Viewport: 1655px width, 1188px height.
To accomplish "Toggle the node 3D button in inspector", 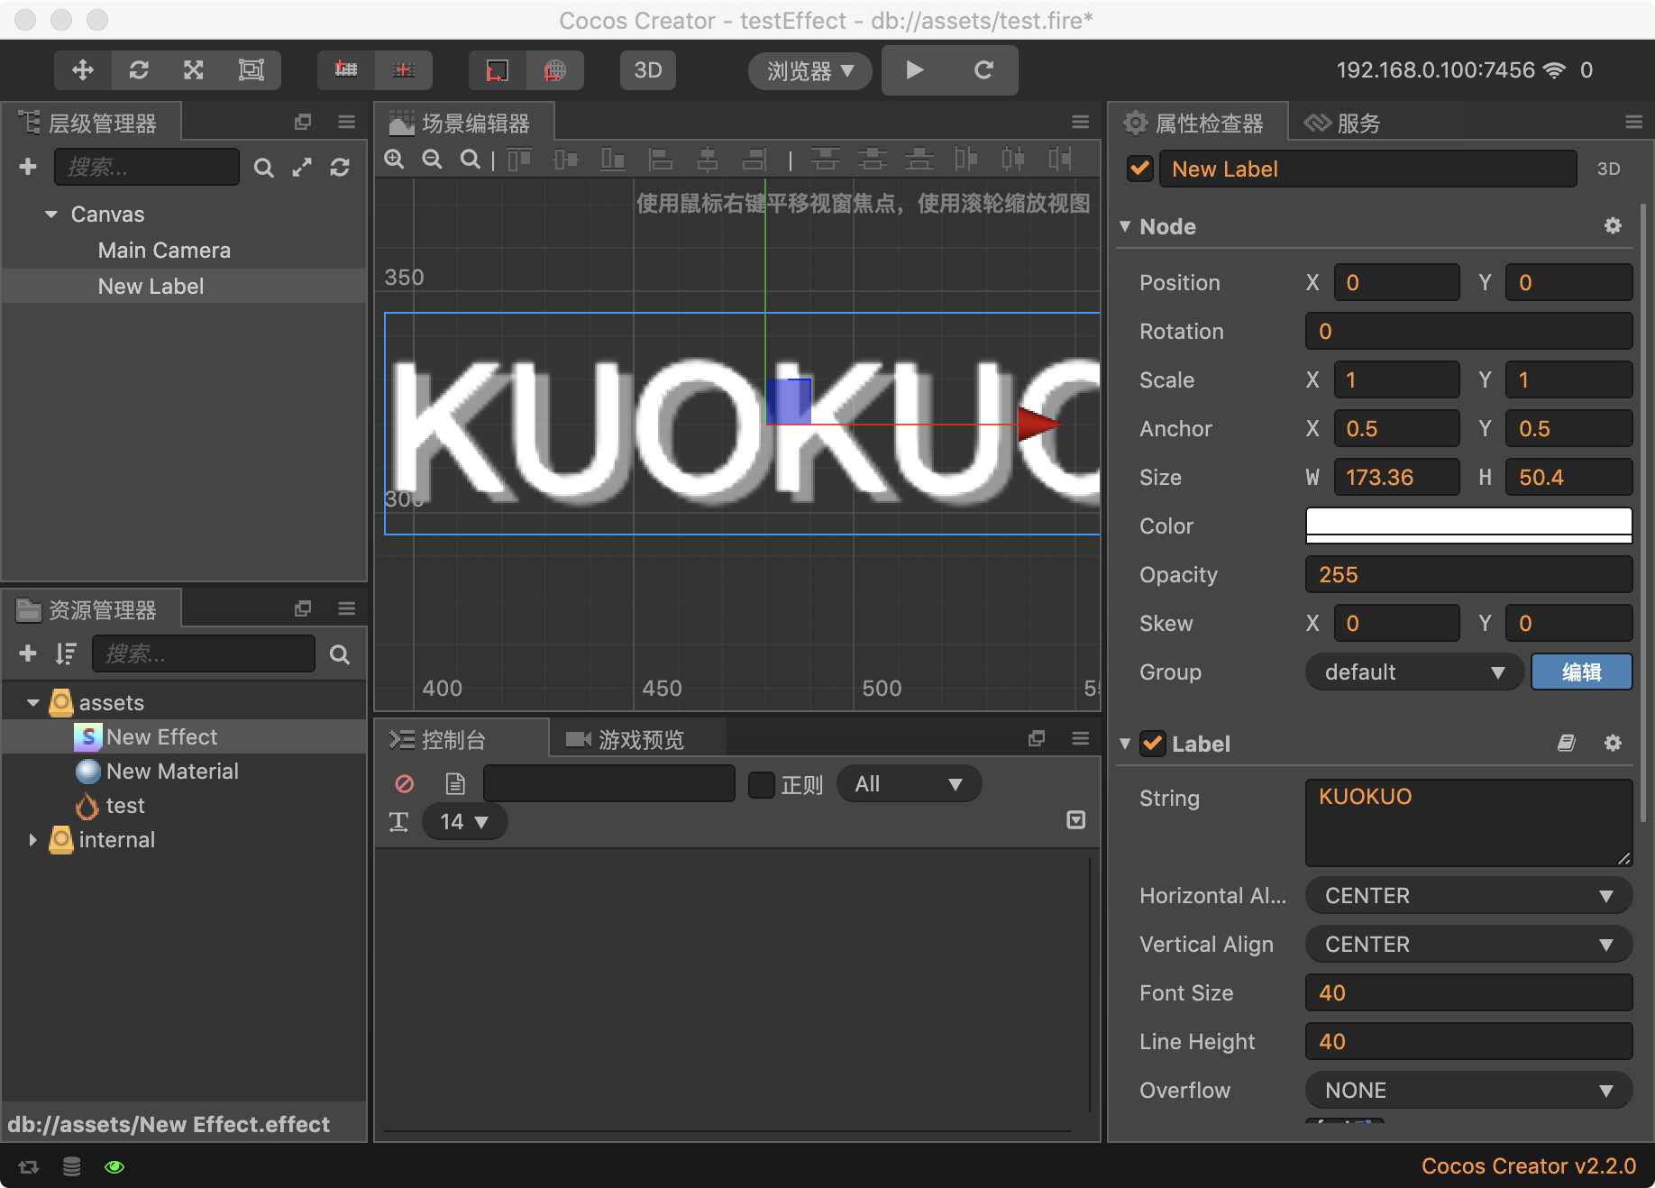I will 1608,169.
